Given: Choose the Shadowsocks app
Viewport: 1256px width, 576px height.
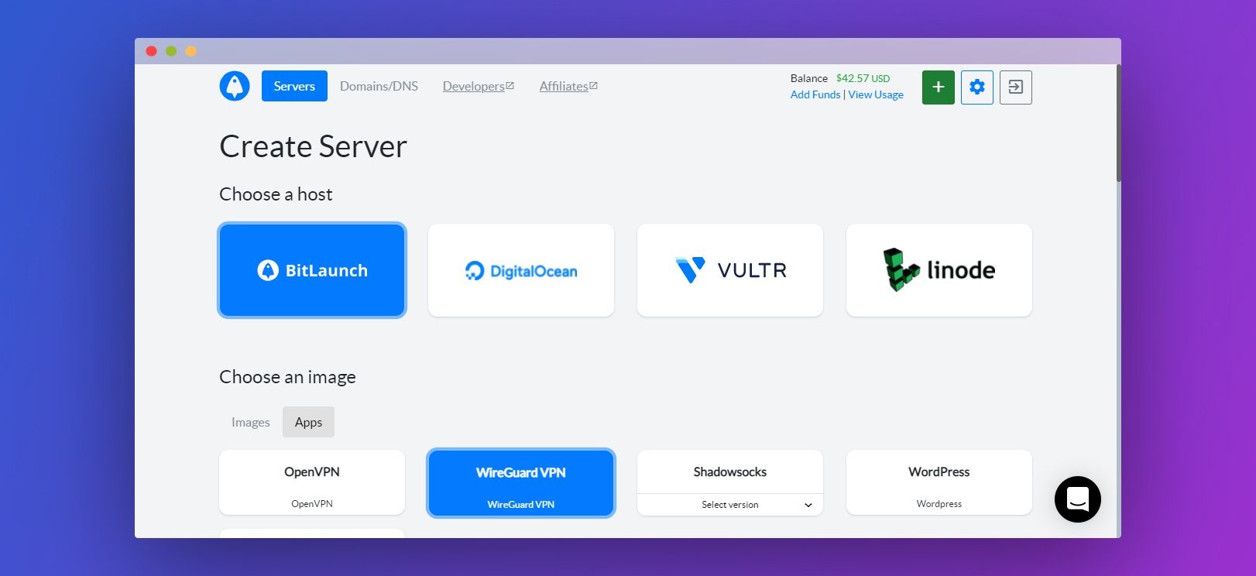Looking at the screenshot, I should pos(730,471).
